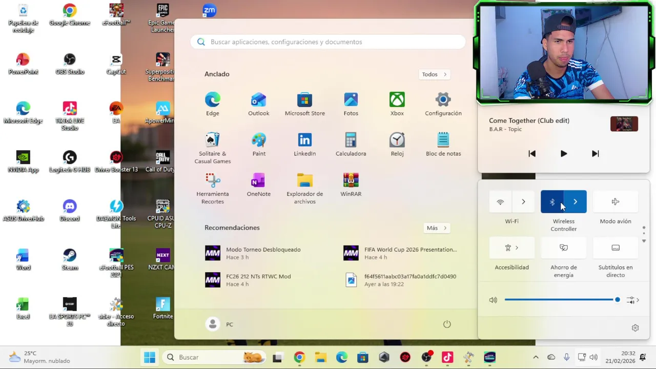Screen dimensions: 656x369
Task: Mute the volume speaker icon in quick settings
Action: 493,300
